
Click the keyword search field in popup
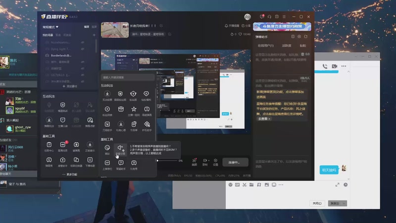(128, 77)
